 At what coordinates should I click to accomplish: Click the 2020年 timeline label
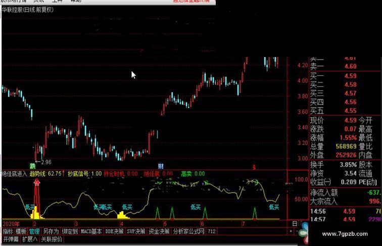coord(11,224)
